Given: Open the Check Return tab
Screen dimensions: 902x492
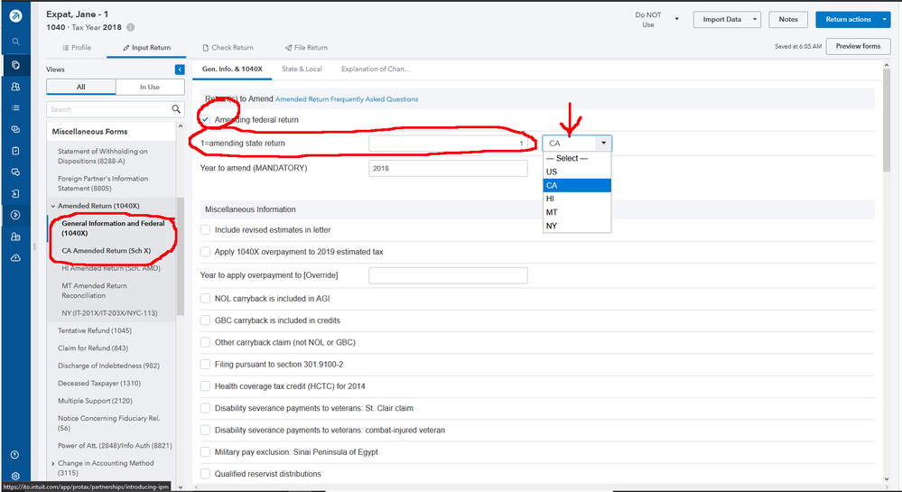Looking at the screenshot, I should tap(227, 48).
